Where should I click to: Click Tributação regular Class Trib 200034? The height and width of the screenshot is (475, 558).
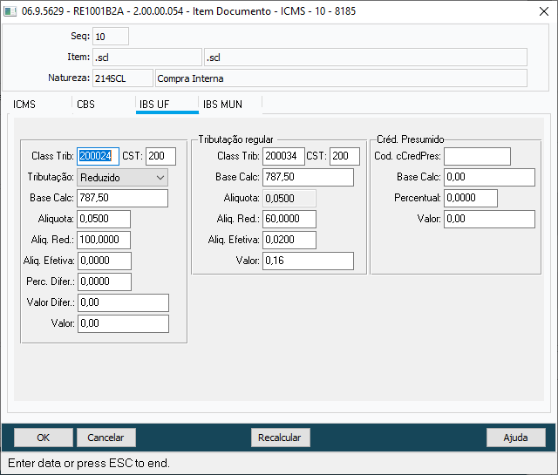tap(283, 156)
